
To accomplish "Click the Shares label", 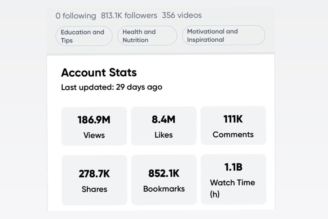I will [x=94, y=189].
